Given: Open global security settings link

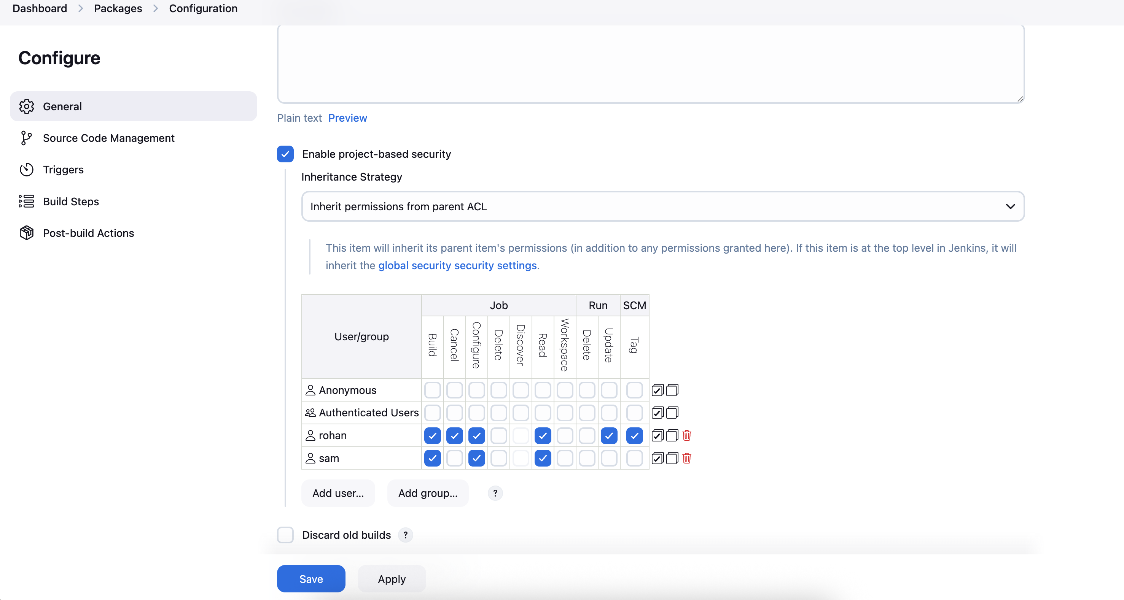Looking at the screenshot, I should [x=457, y=265].
